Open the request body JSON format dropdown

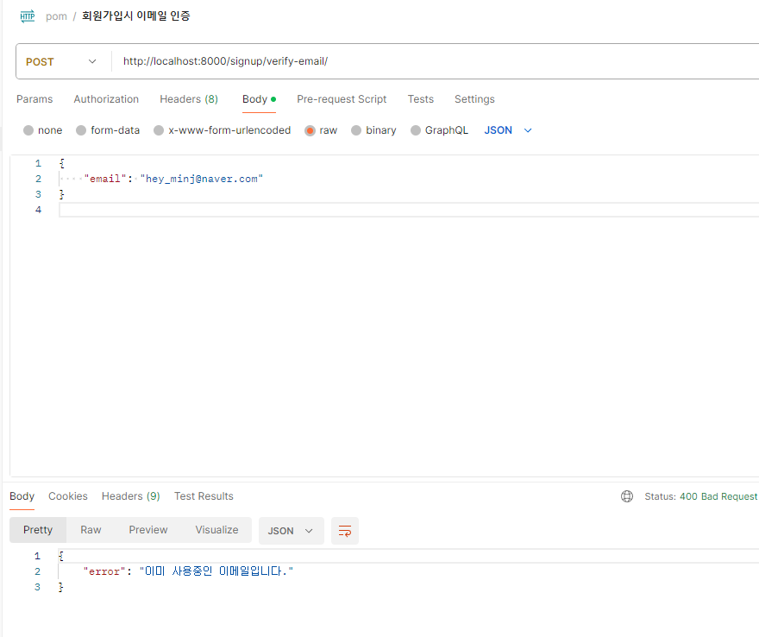(x=508, y=130)
